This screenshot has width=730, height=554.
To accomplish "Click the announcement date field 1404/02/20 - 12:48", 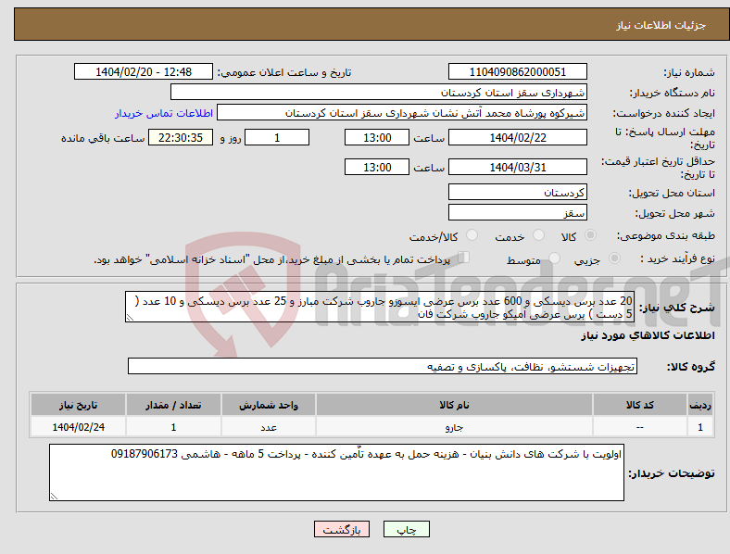I will pos(144,71).
